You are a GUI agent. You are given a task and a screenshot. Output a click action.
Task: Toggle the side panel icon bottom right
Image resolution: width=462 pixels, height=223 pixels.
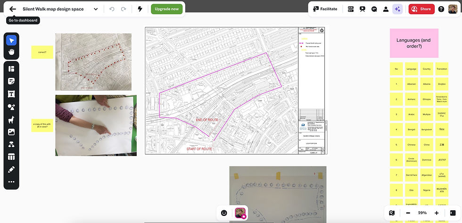(x=453, y=213)
